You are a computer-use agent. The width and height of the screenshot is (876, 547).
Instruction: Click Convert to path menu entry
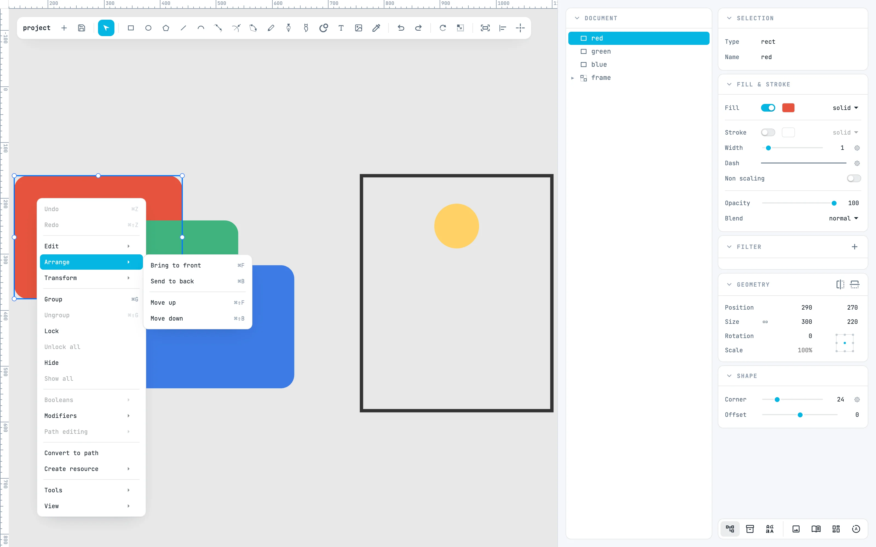click(91, 453)
